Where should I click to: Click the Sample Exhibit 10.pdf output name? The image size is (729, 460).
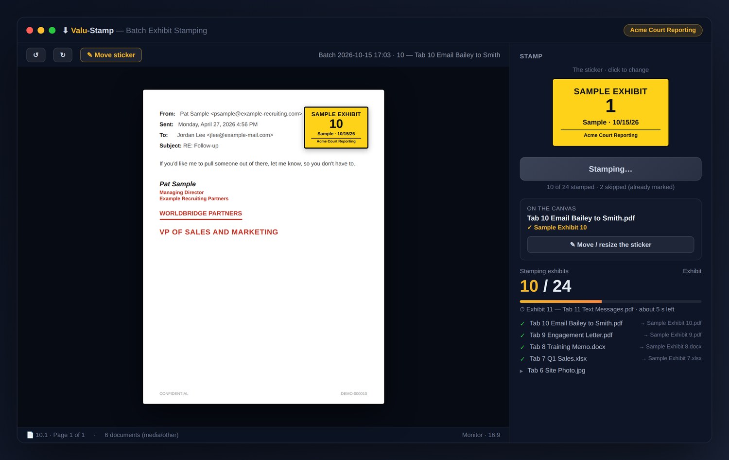point(674,323)
